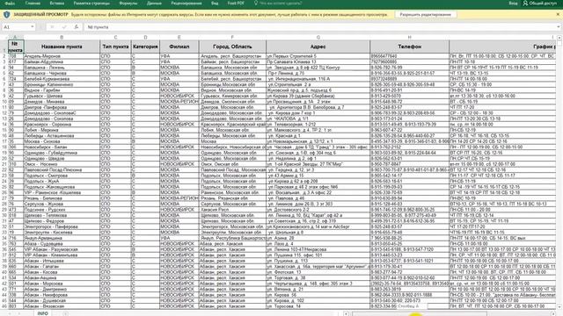Click address 'ул. Кирова 39 (здание Сбербанка)'
The width and height of the screenshot is (563, 316).
point(318,96)
